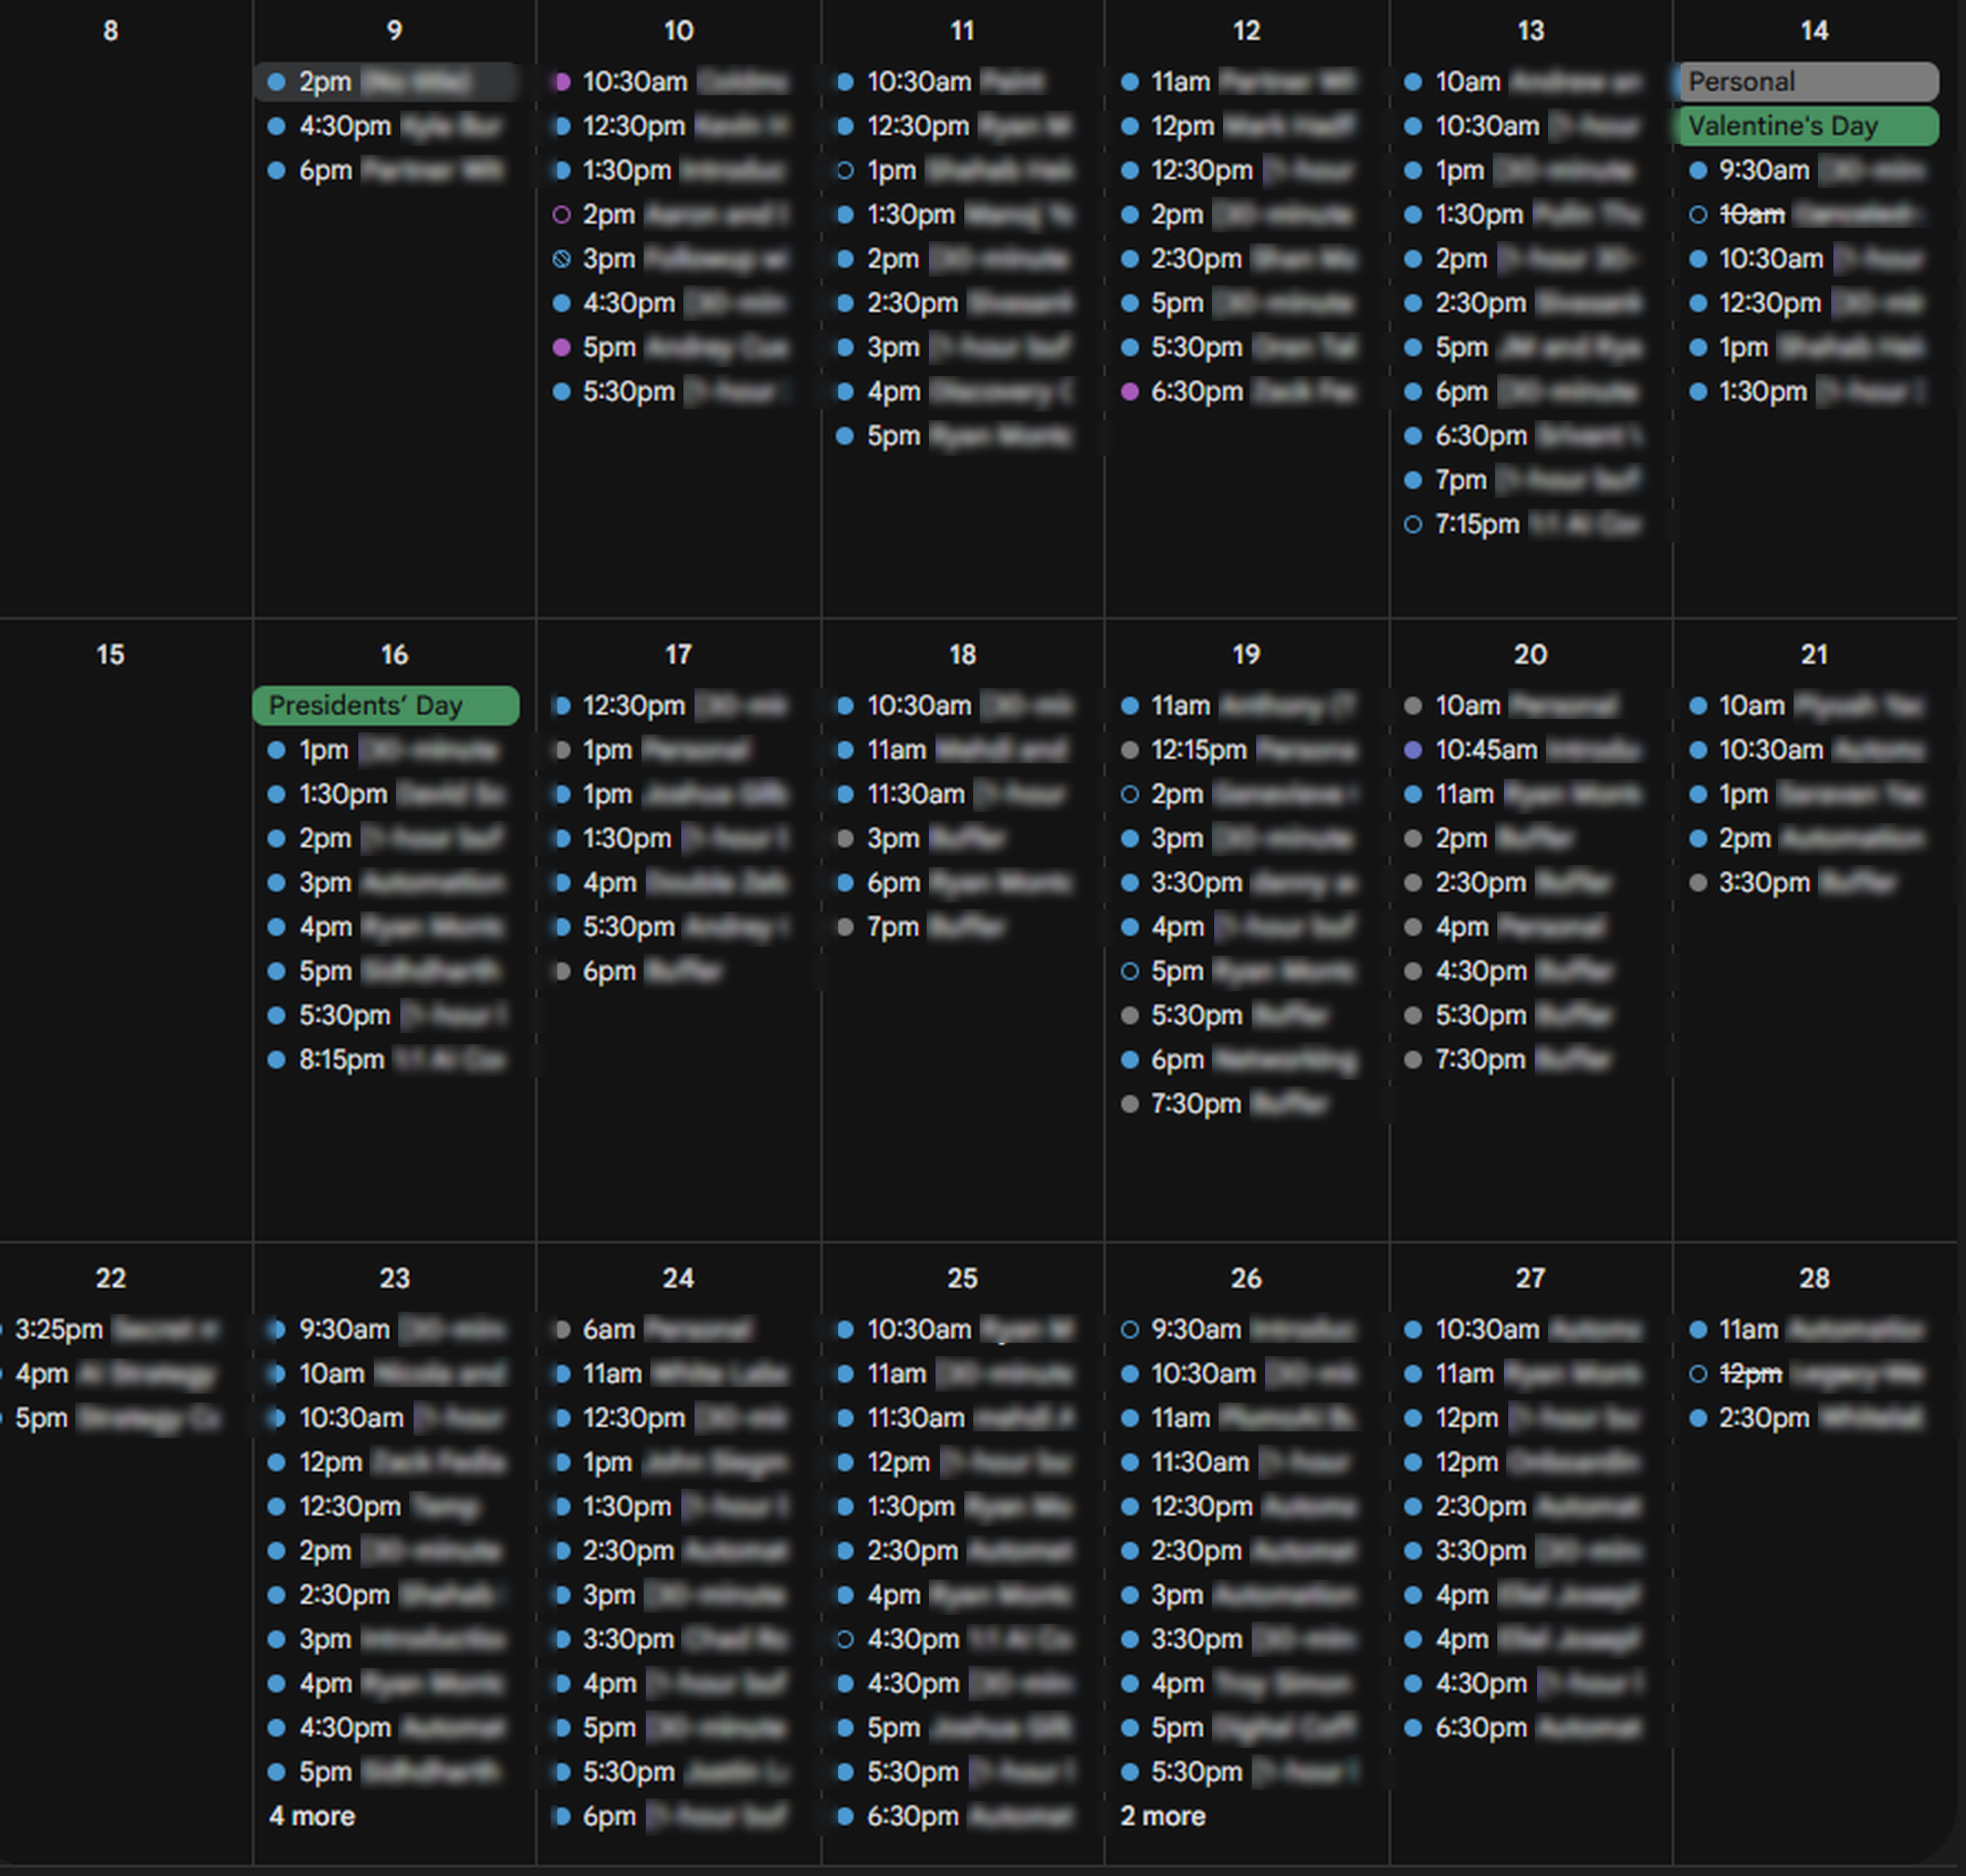
Task: Open the Presidents' Day event on the 16th
Action: coord(386,705)
